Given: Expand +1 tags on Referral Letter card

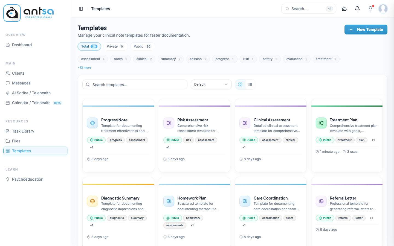Looking at the screenshot, I should [x=371, y=218].
